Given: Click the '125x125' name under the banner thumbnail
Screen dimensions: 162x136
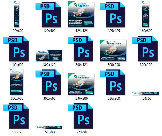Looking at the screenshot, I should 82,31.
